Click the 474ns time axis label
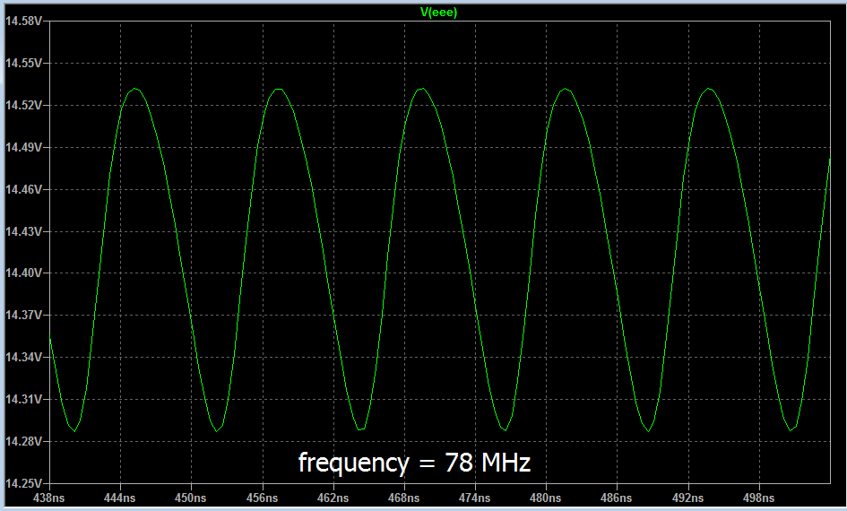 click(475, 498)
